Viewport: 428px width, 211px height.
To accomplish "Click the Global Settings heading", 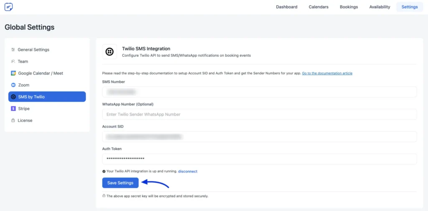I will tap(30, 27).
